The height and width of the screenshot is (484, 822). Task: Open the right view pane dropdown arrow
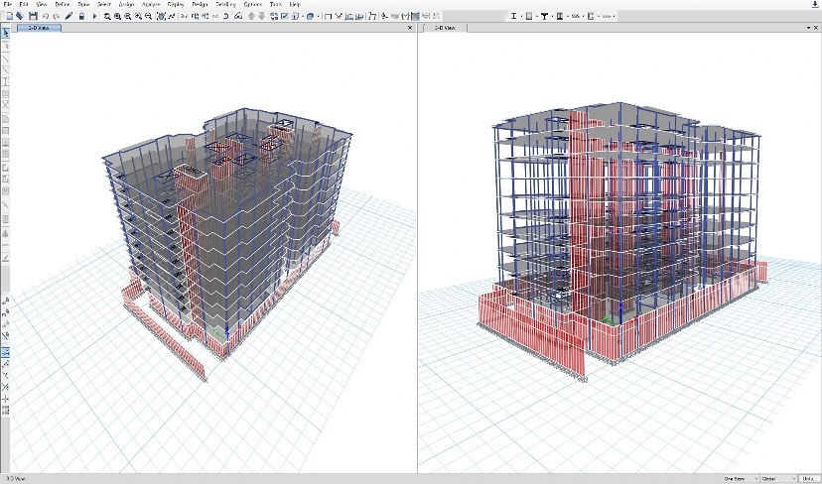tap(807, 28)
